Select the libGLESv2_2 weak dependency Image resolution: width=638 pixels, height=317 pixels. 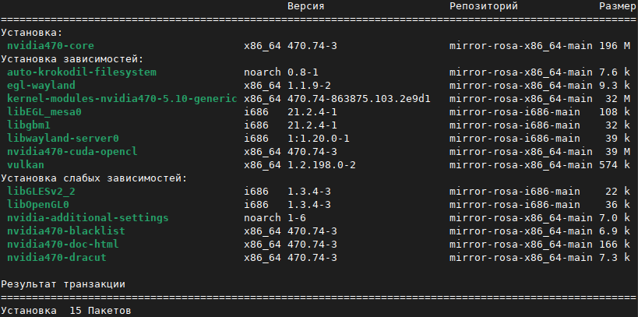click(41, 192)
